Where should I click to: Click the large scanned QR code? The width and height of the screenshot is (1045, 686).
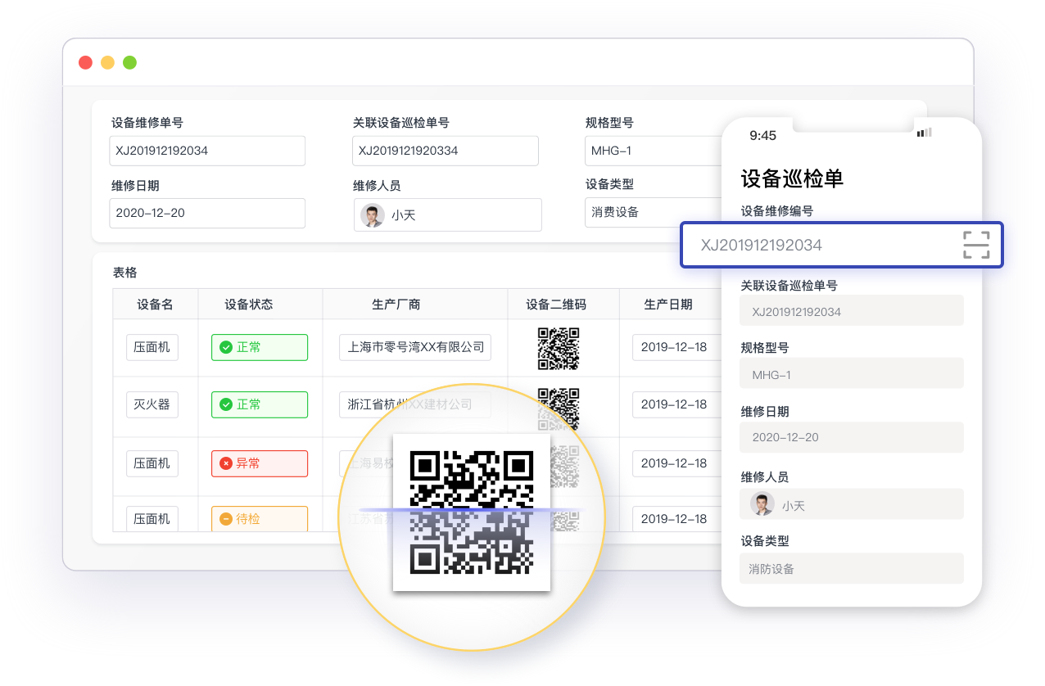pyautogui.click(x=472, y=511)
